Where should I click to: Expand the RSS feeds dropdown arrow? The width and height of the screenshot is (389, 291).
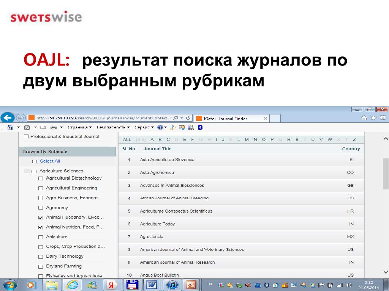[x=35, y=127]
